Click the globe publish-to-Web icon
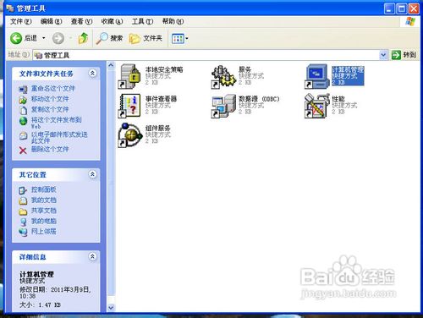The image size is (423, 318). [23, 121]
